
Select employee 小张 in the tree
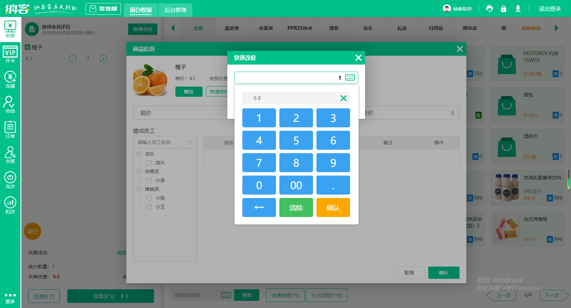[x=160, y=198]
